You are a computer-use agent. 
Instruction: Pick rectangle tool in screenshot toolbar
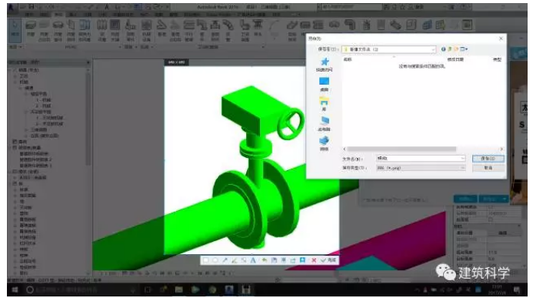[x=205, y=260]
